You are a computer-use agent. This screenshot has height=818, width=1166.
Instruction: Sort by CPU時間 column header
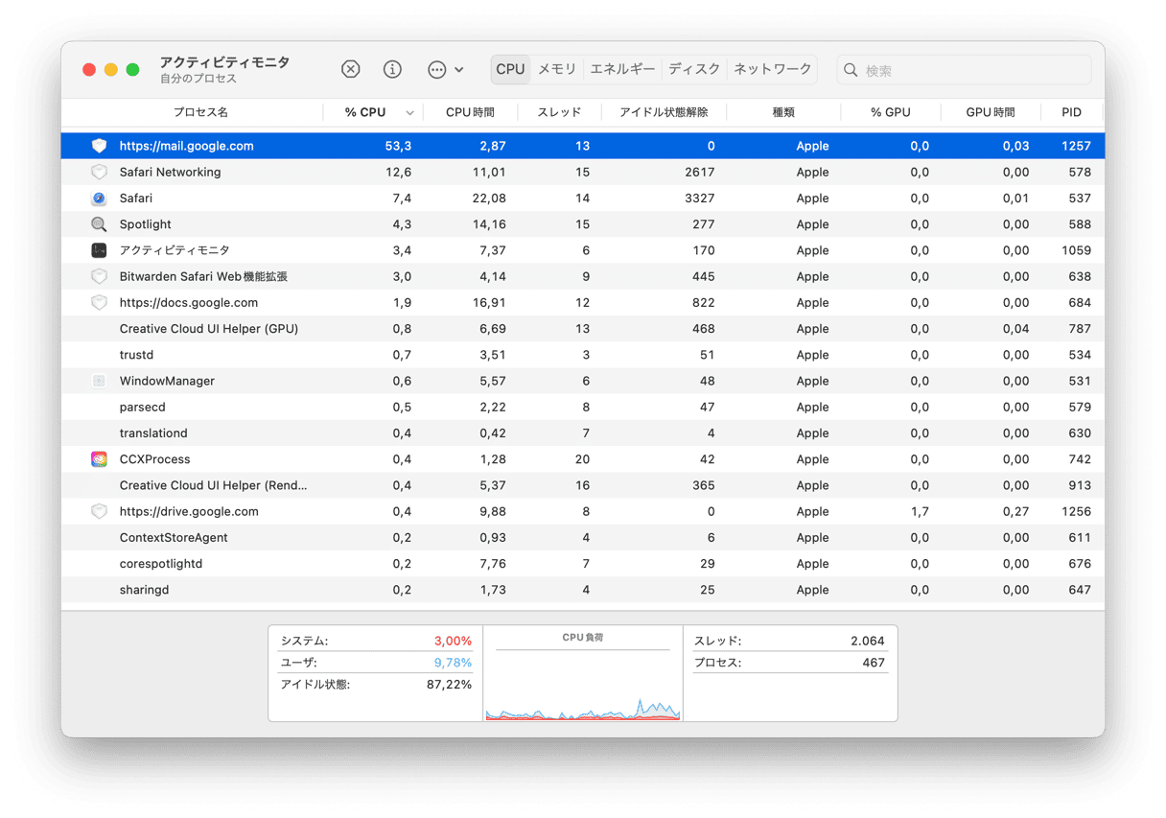[x=470, y=112]
